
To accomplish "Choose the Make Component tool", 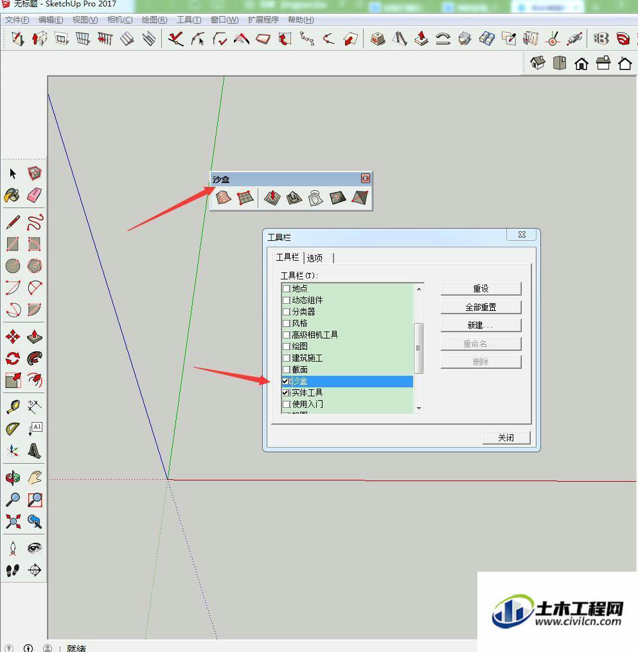I will [35, 173].
